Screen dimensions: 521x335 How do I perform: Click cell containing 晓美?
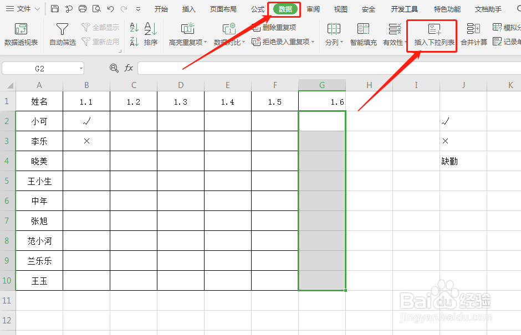coord(39,161)
